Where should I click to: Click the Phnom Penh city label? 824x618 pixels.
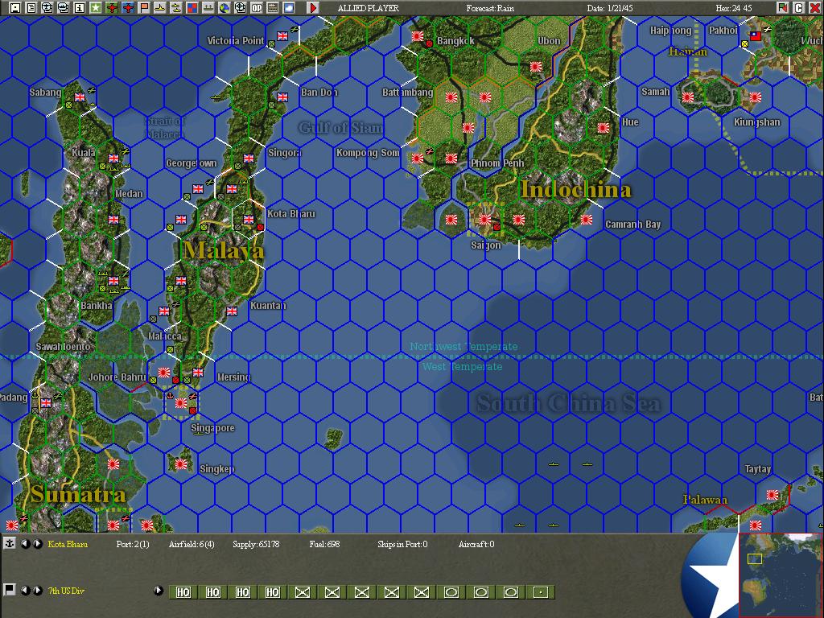[x=497, y=163]
